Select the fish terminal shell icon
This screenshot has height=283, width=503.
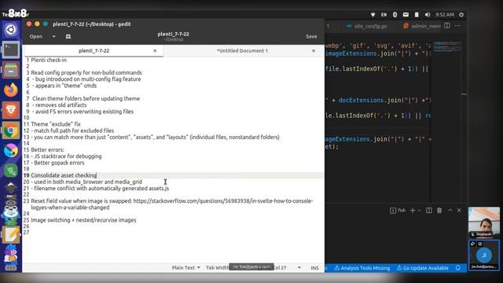tap(393, 211)
